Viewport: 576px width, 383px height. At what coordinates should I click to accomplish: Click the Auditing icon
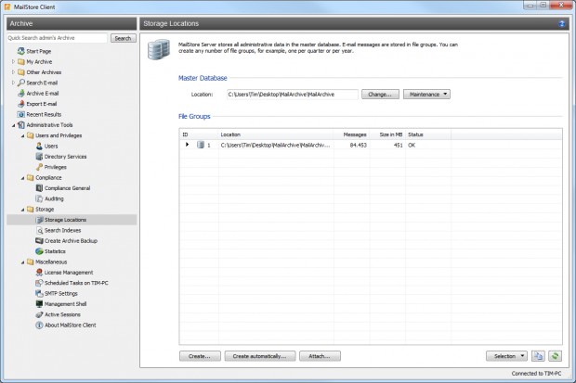coord(39,198)
